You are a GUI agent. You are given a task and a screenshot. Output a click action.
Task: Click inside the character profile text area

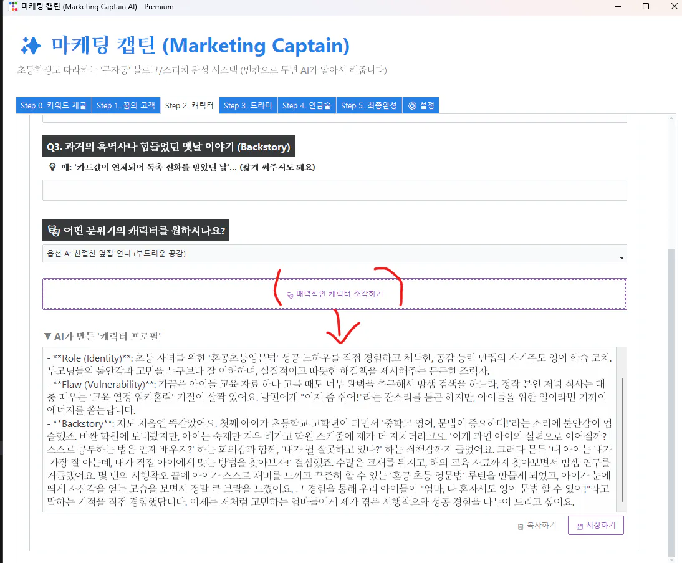click(329, 430)
